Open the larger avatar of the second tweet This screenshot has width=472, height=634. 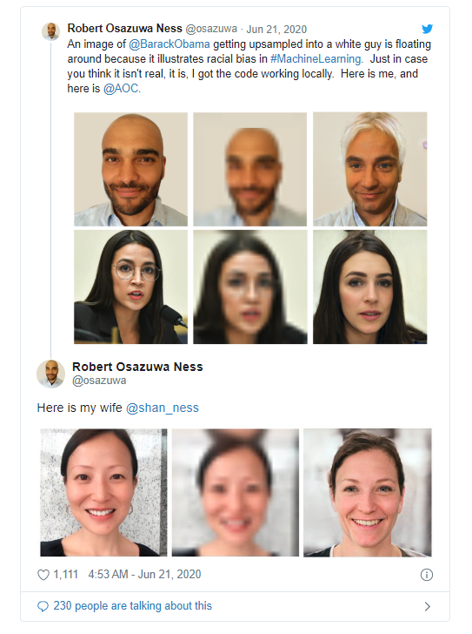tap(50, 374)
